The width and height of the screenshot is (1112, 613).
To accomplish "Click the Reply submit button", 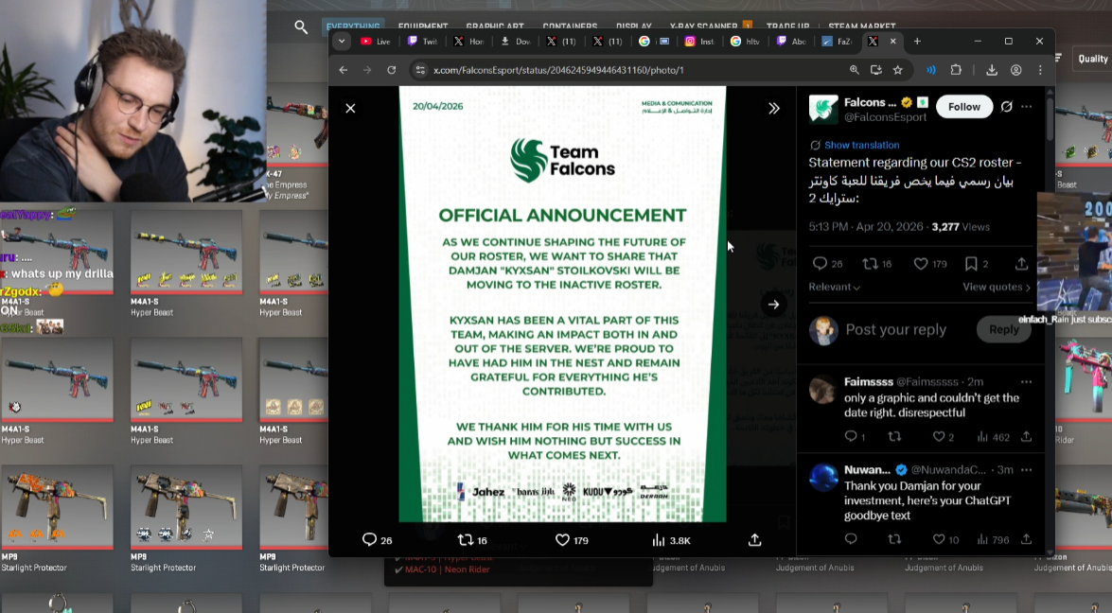I will pyautogui.click(x=1003, y=329).
